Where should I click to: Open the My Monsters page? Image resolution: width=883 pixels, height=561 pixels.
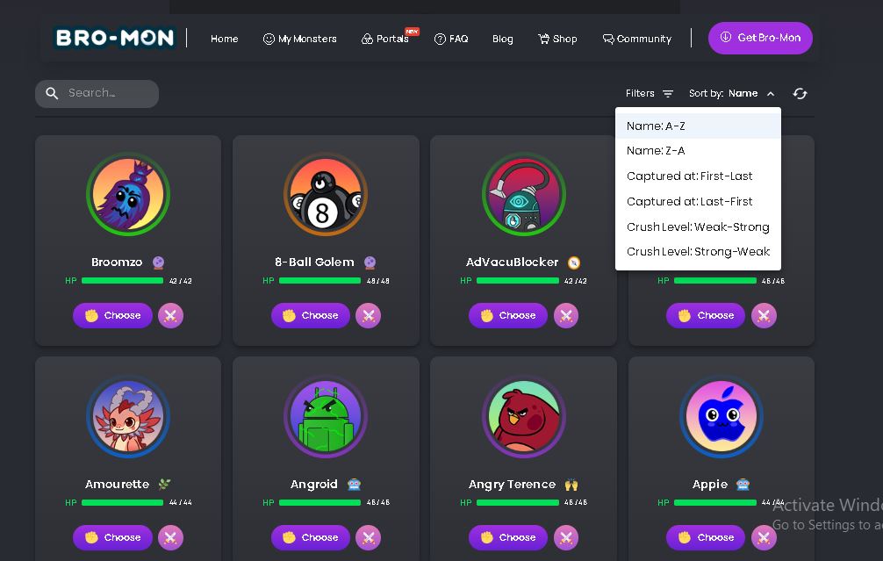[x=299, y=39]
